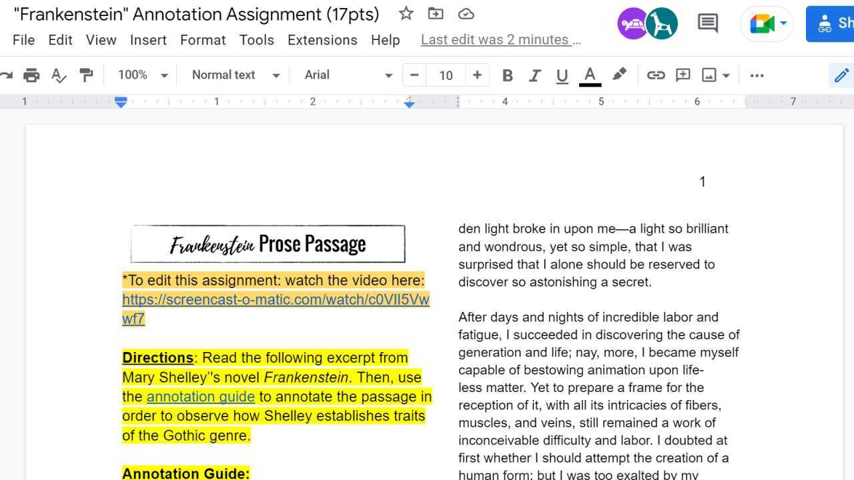
Task: Toggle bold formatting
Action: (x=507, y=75)
